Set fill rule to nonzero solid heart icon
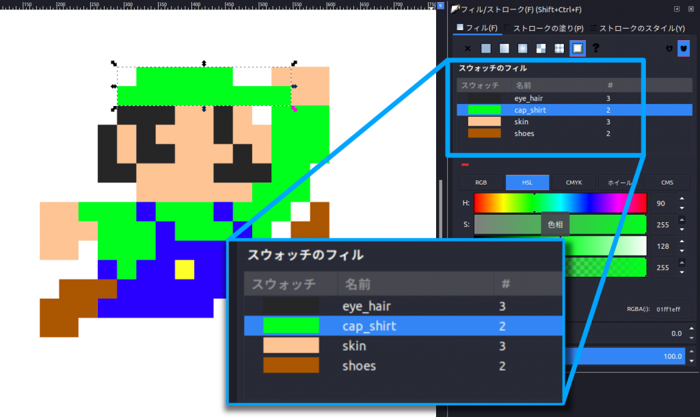Screen dimensions: 700x417 click(x=684, y=49)
